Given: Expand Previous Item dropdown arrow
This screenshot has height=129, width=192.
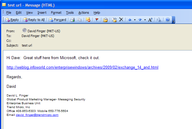Looking at the screenshot, I should [x=135, y=20].
